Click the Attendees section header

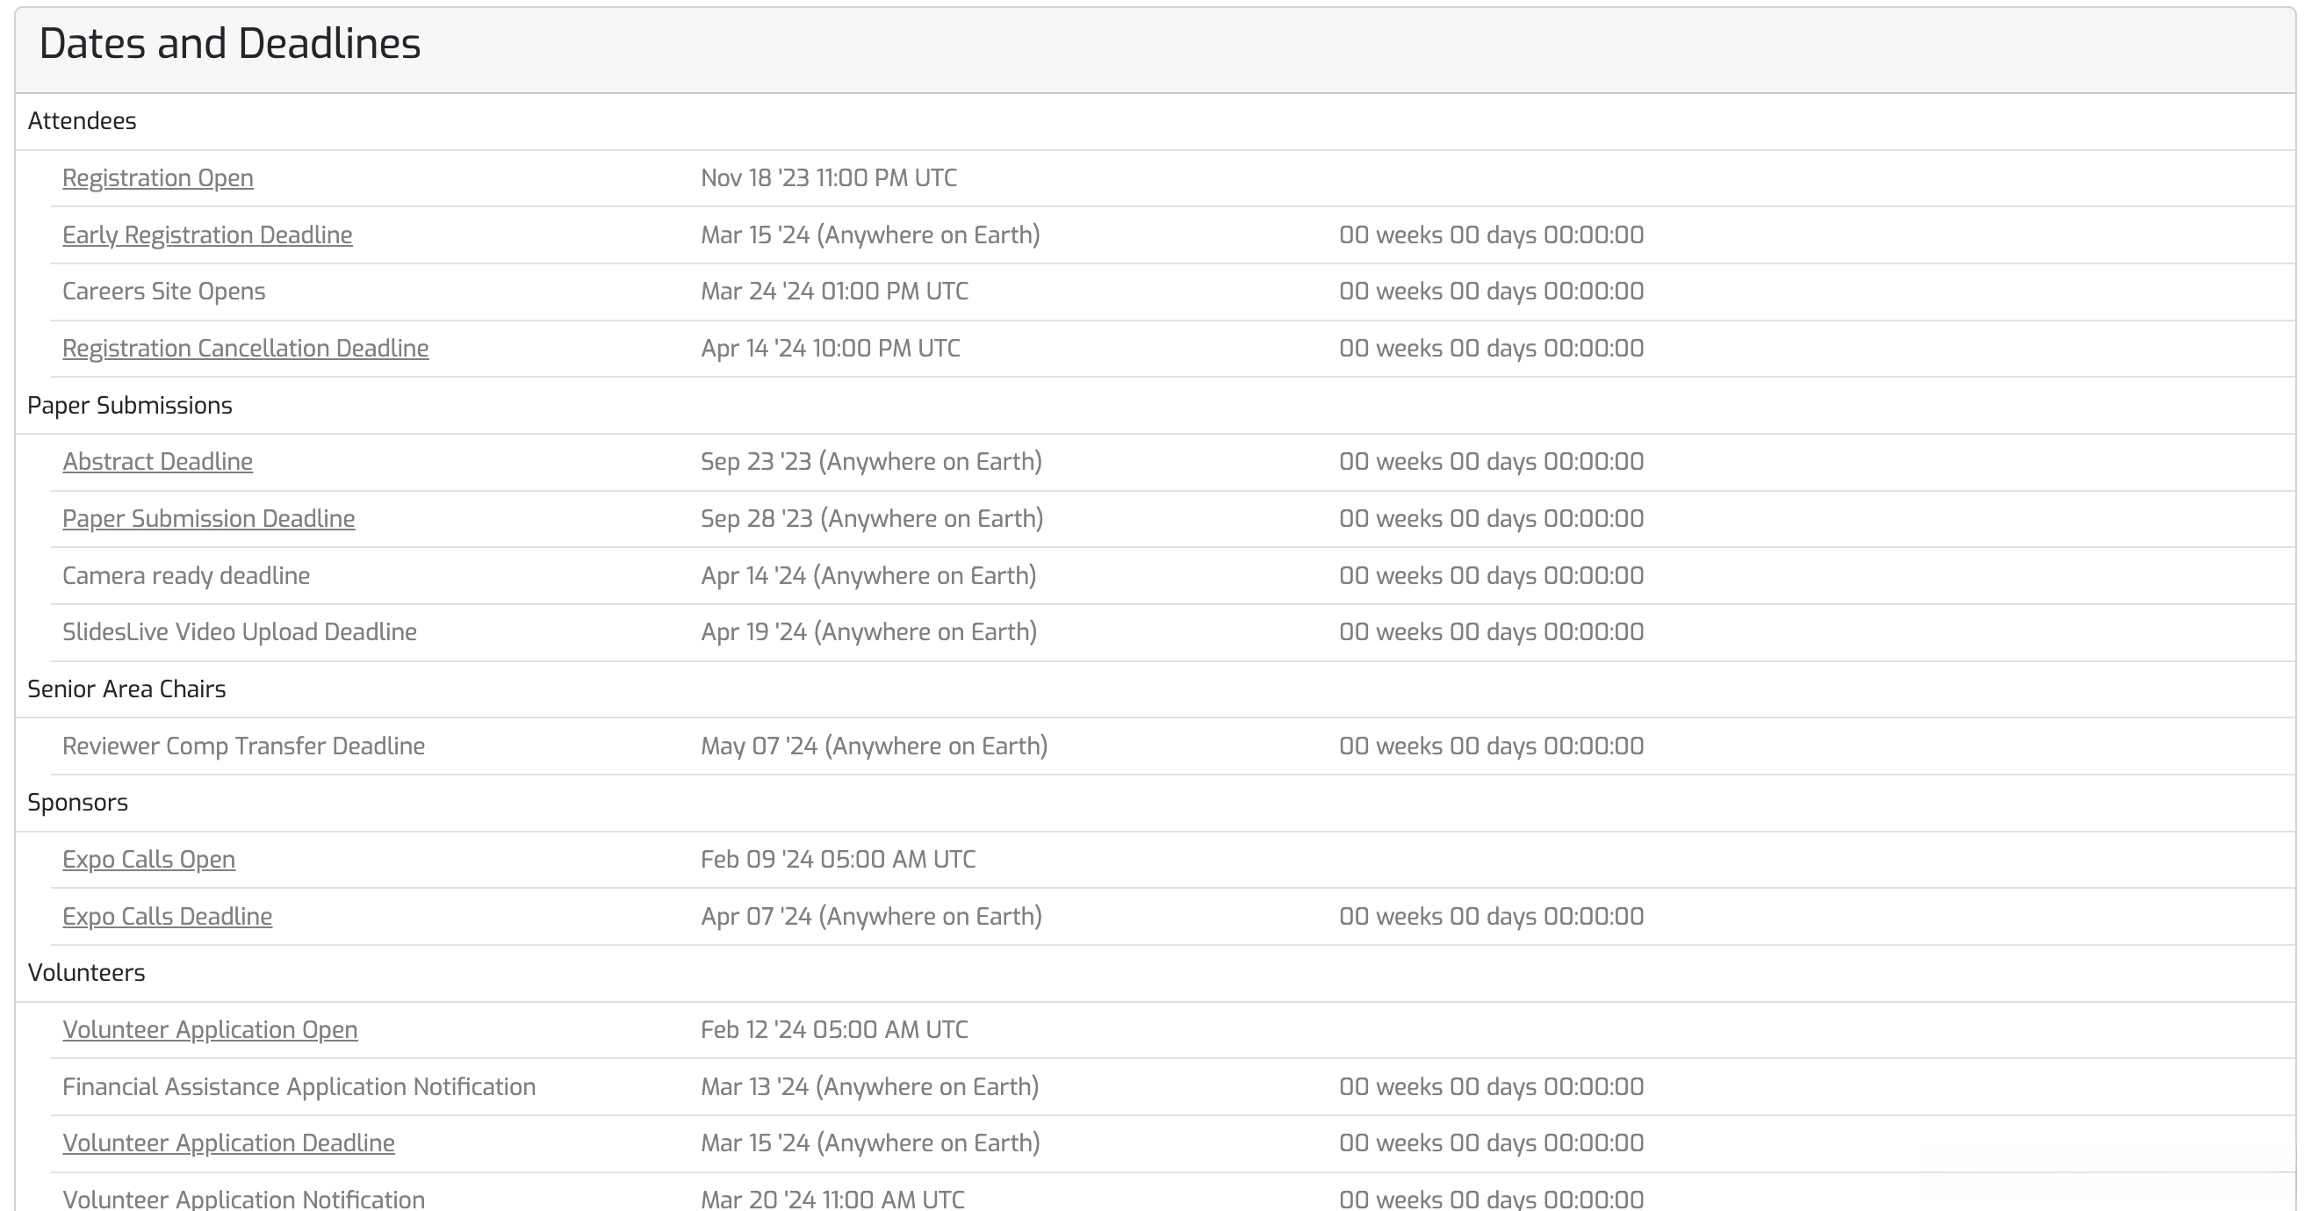[x=82, y=120]
